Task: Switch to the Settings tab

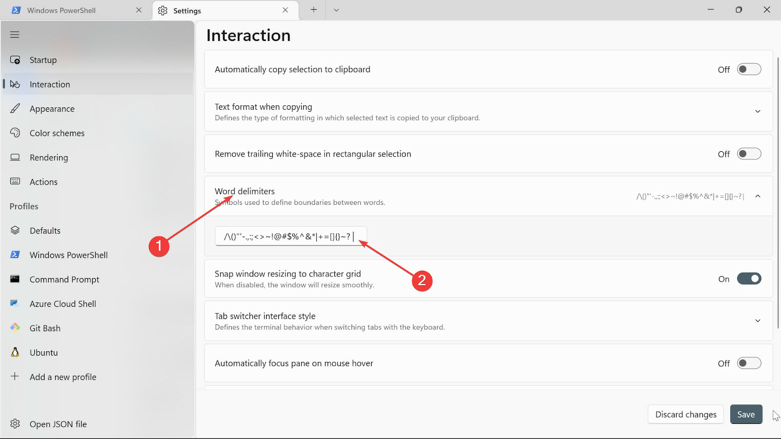Action: 226,10
